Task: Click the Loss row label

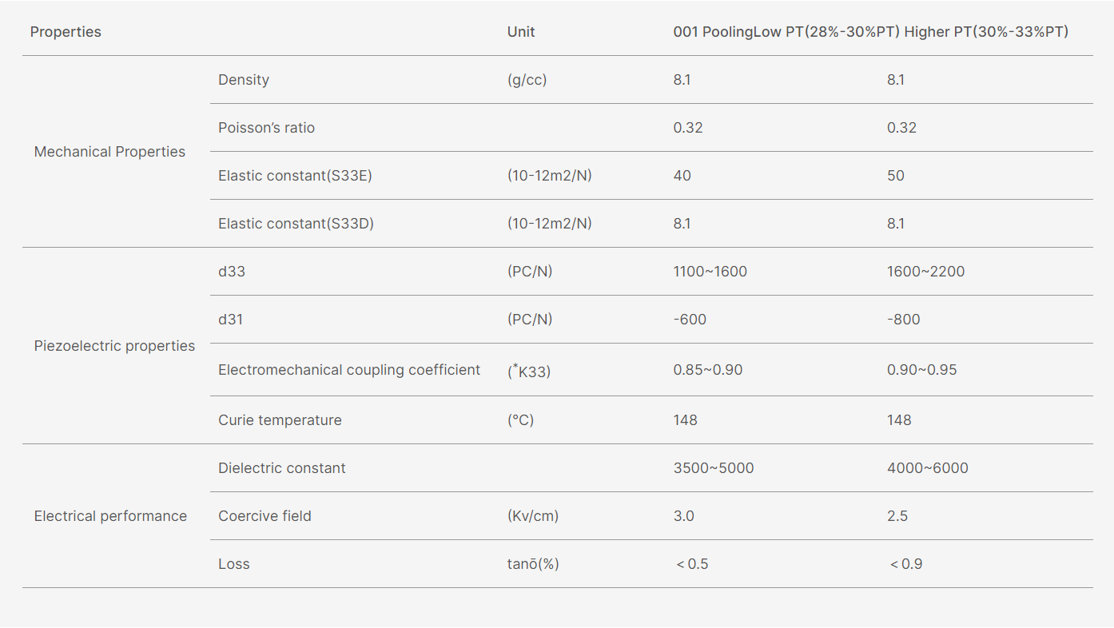Action: click(x=234, y=564)
